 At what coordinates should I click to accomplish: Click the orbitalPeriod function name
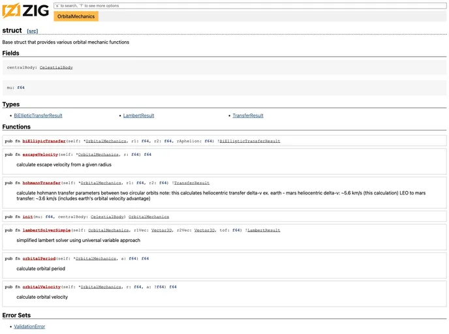[39, 258]
